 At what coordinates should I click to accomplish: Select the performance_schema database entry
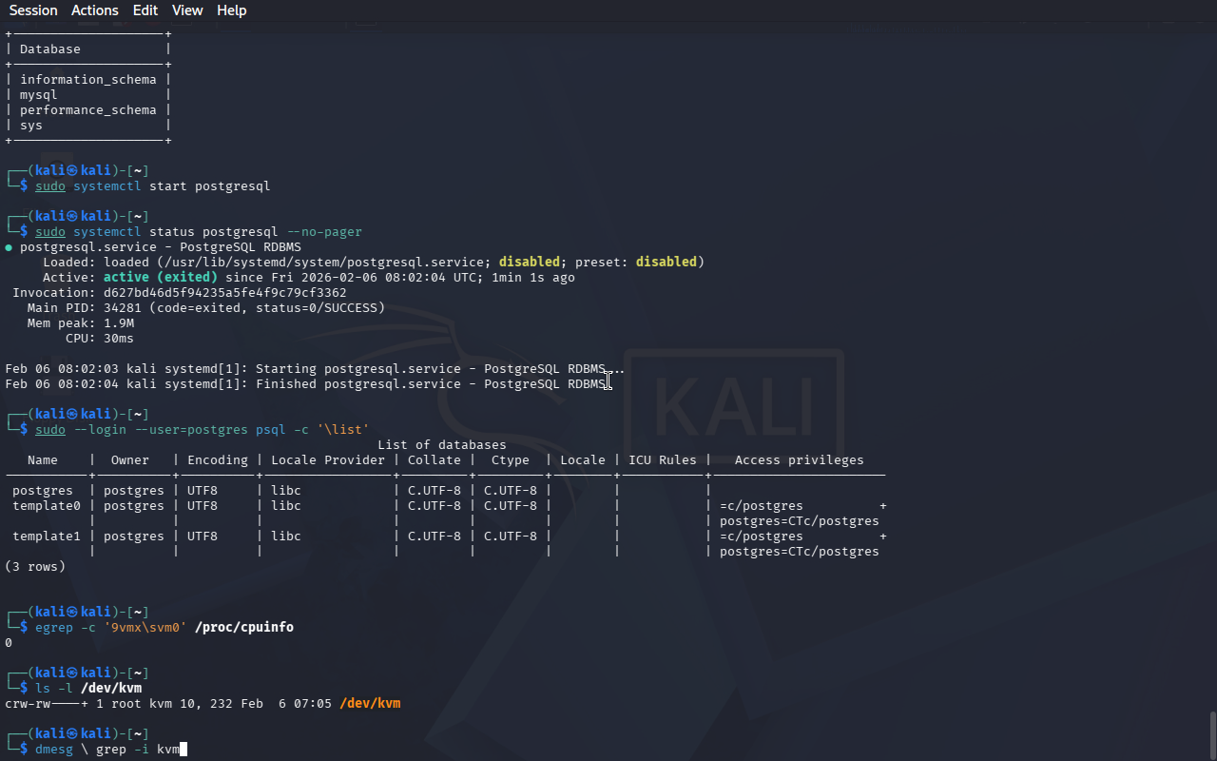[x=87, y=110]
